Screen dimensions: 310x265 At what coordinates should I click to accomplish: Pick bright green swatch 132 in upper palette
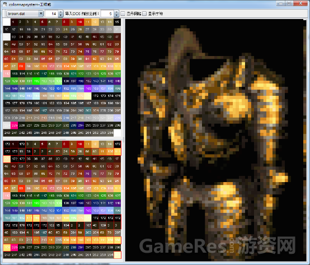coord(36,81)
